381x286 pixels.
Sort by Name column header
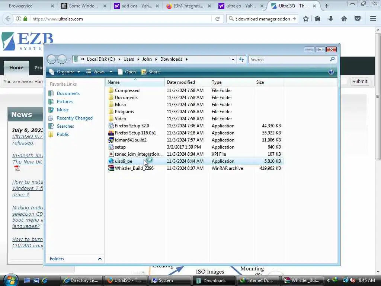(135, 82)
